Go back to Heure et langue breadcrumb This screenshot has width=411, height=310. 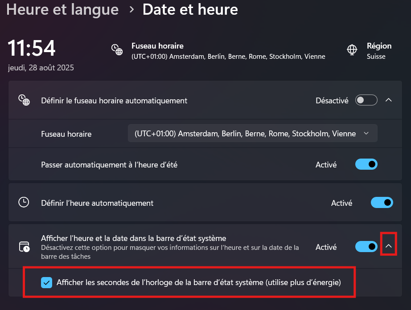(62, 10)
